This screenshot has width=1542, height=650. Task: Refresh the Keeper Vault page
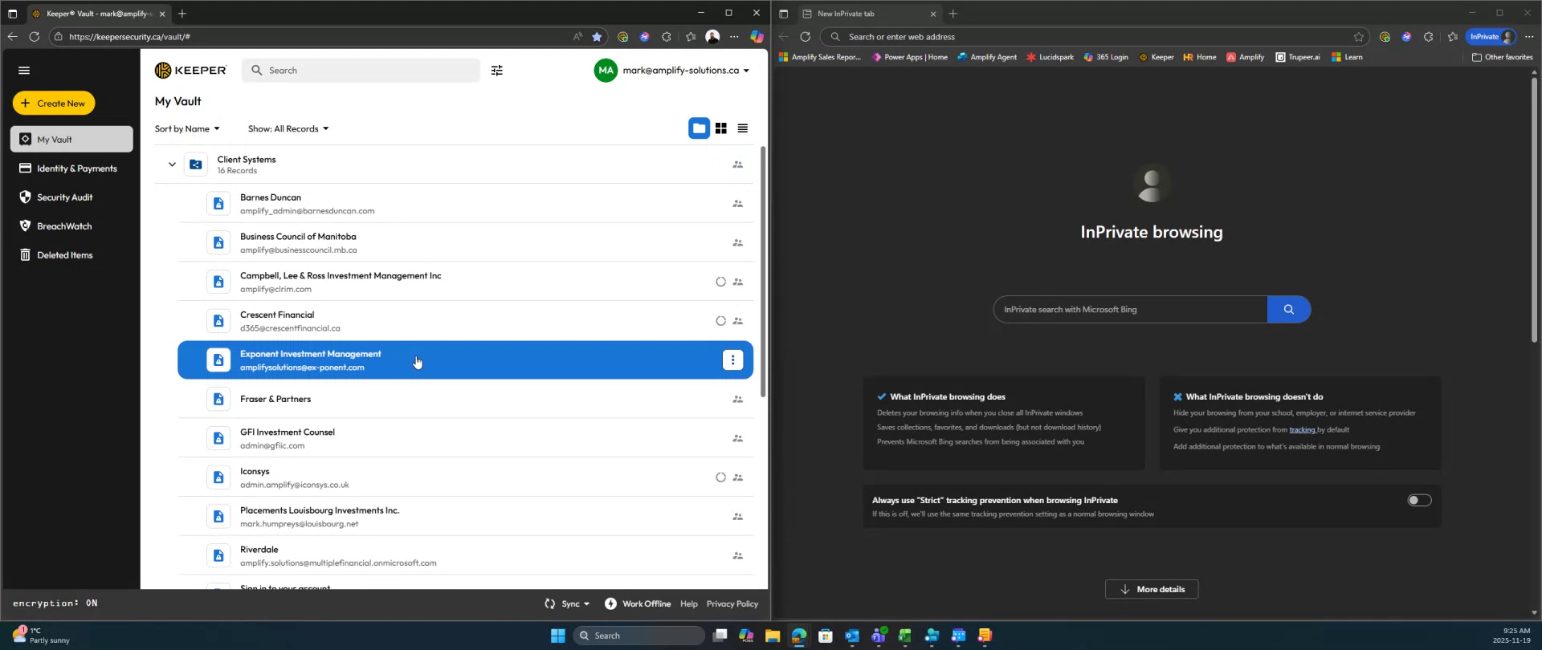click(x=34, y=37)
